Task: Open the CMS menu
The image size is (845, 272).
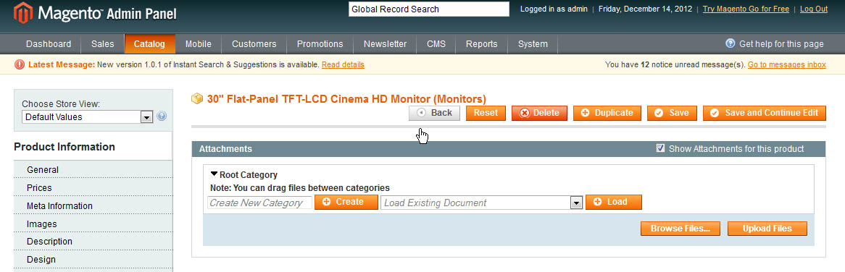Action: pos(436,44)
